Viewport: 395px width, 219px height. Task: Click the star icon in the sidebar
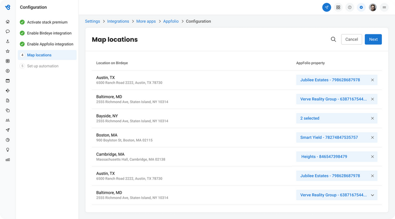(8, 51)
